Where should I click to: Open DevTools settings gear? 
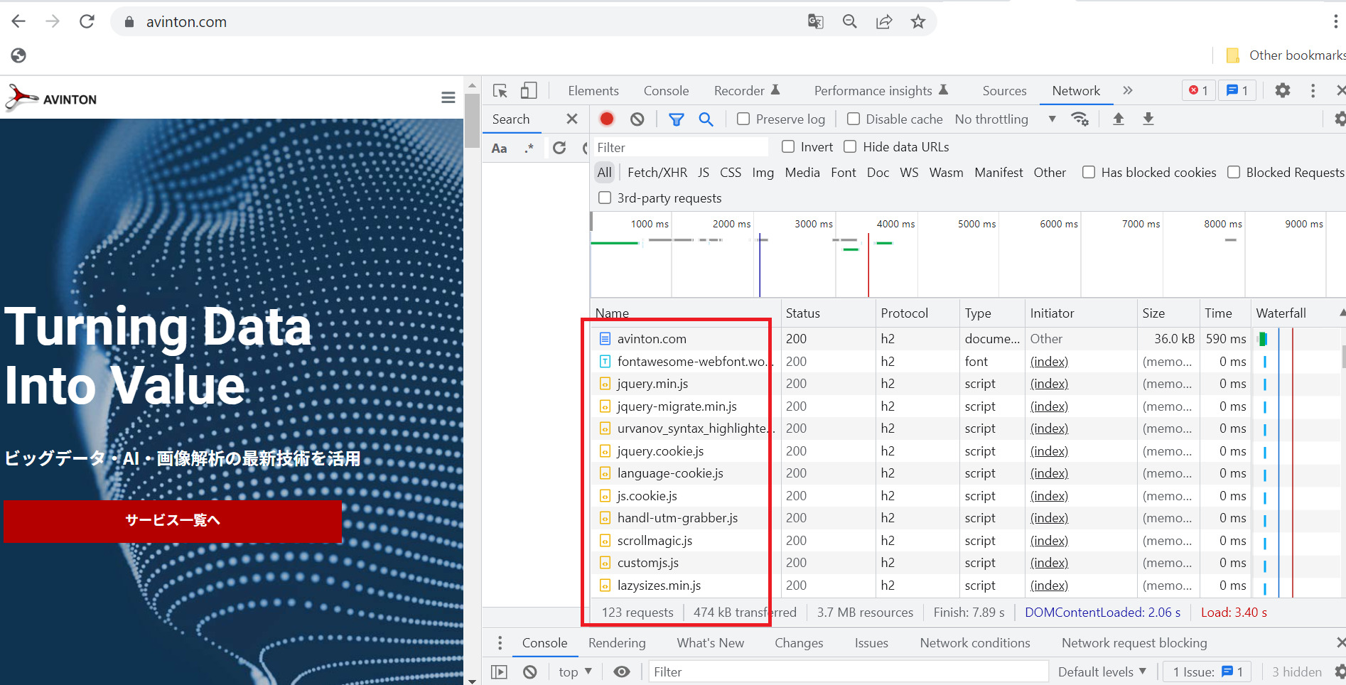click(1282, 91)
